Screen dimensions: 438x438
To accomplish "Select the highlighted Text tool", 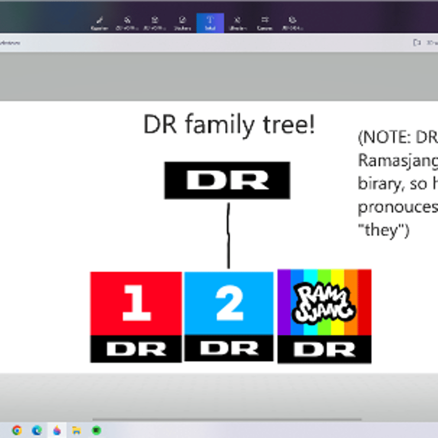I will [210, 23].
